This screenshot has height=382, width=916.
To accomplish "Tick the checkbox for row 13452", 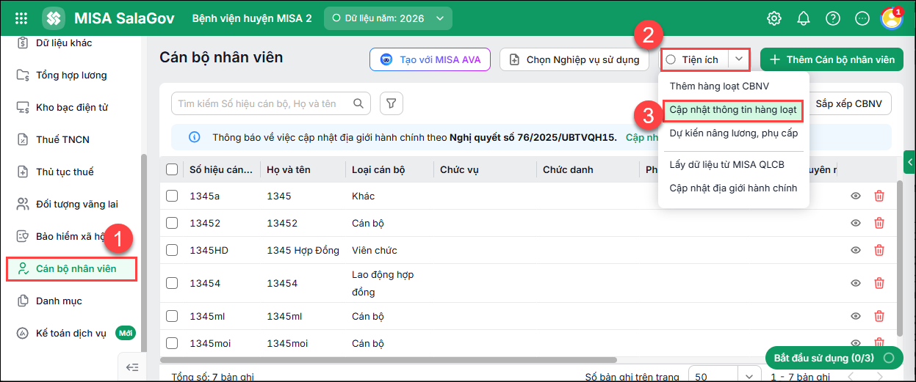I will (x=172, y=223).
